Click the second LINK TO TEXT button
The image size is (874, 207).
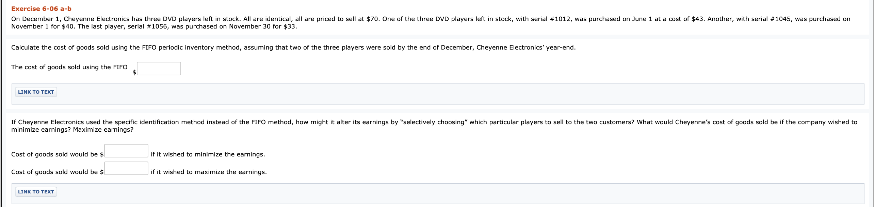coord(36,191)
